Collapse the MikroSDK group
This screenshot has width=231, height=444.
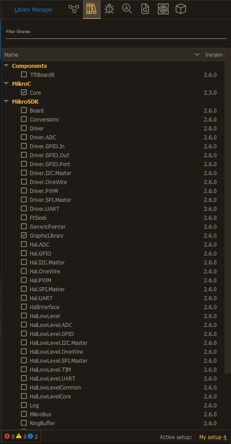tap(7, 101)
